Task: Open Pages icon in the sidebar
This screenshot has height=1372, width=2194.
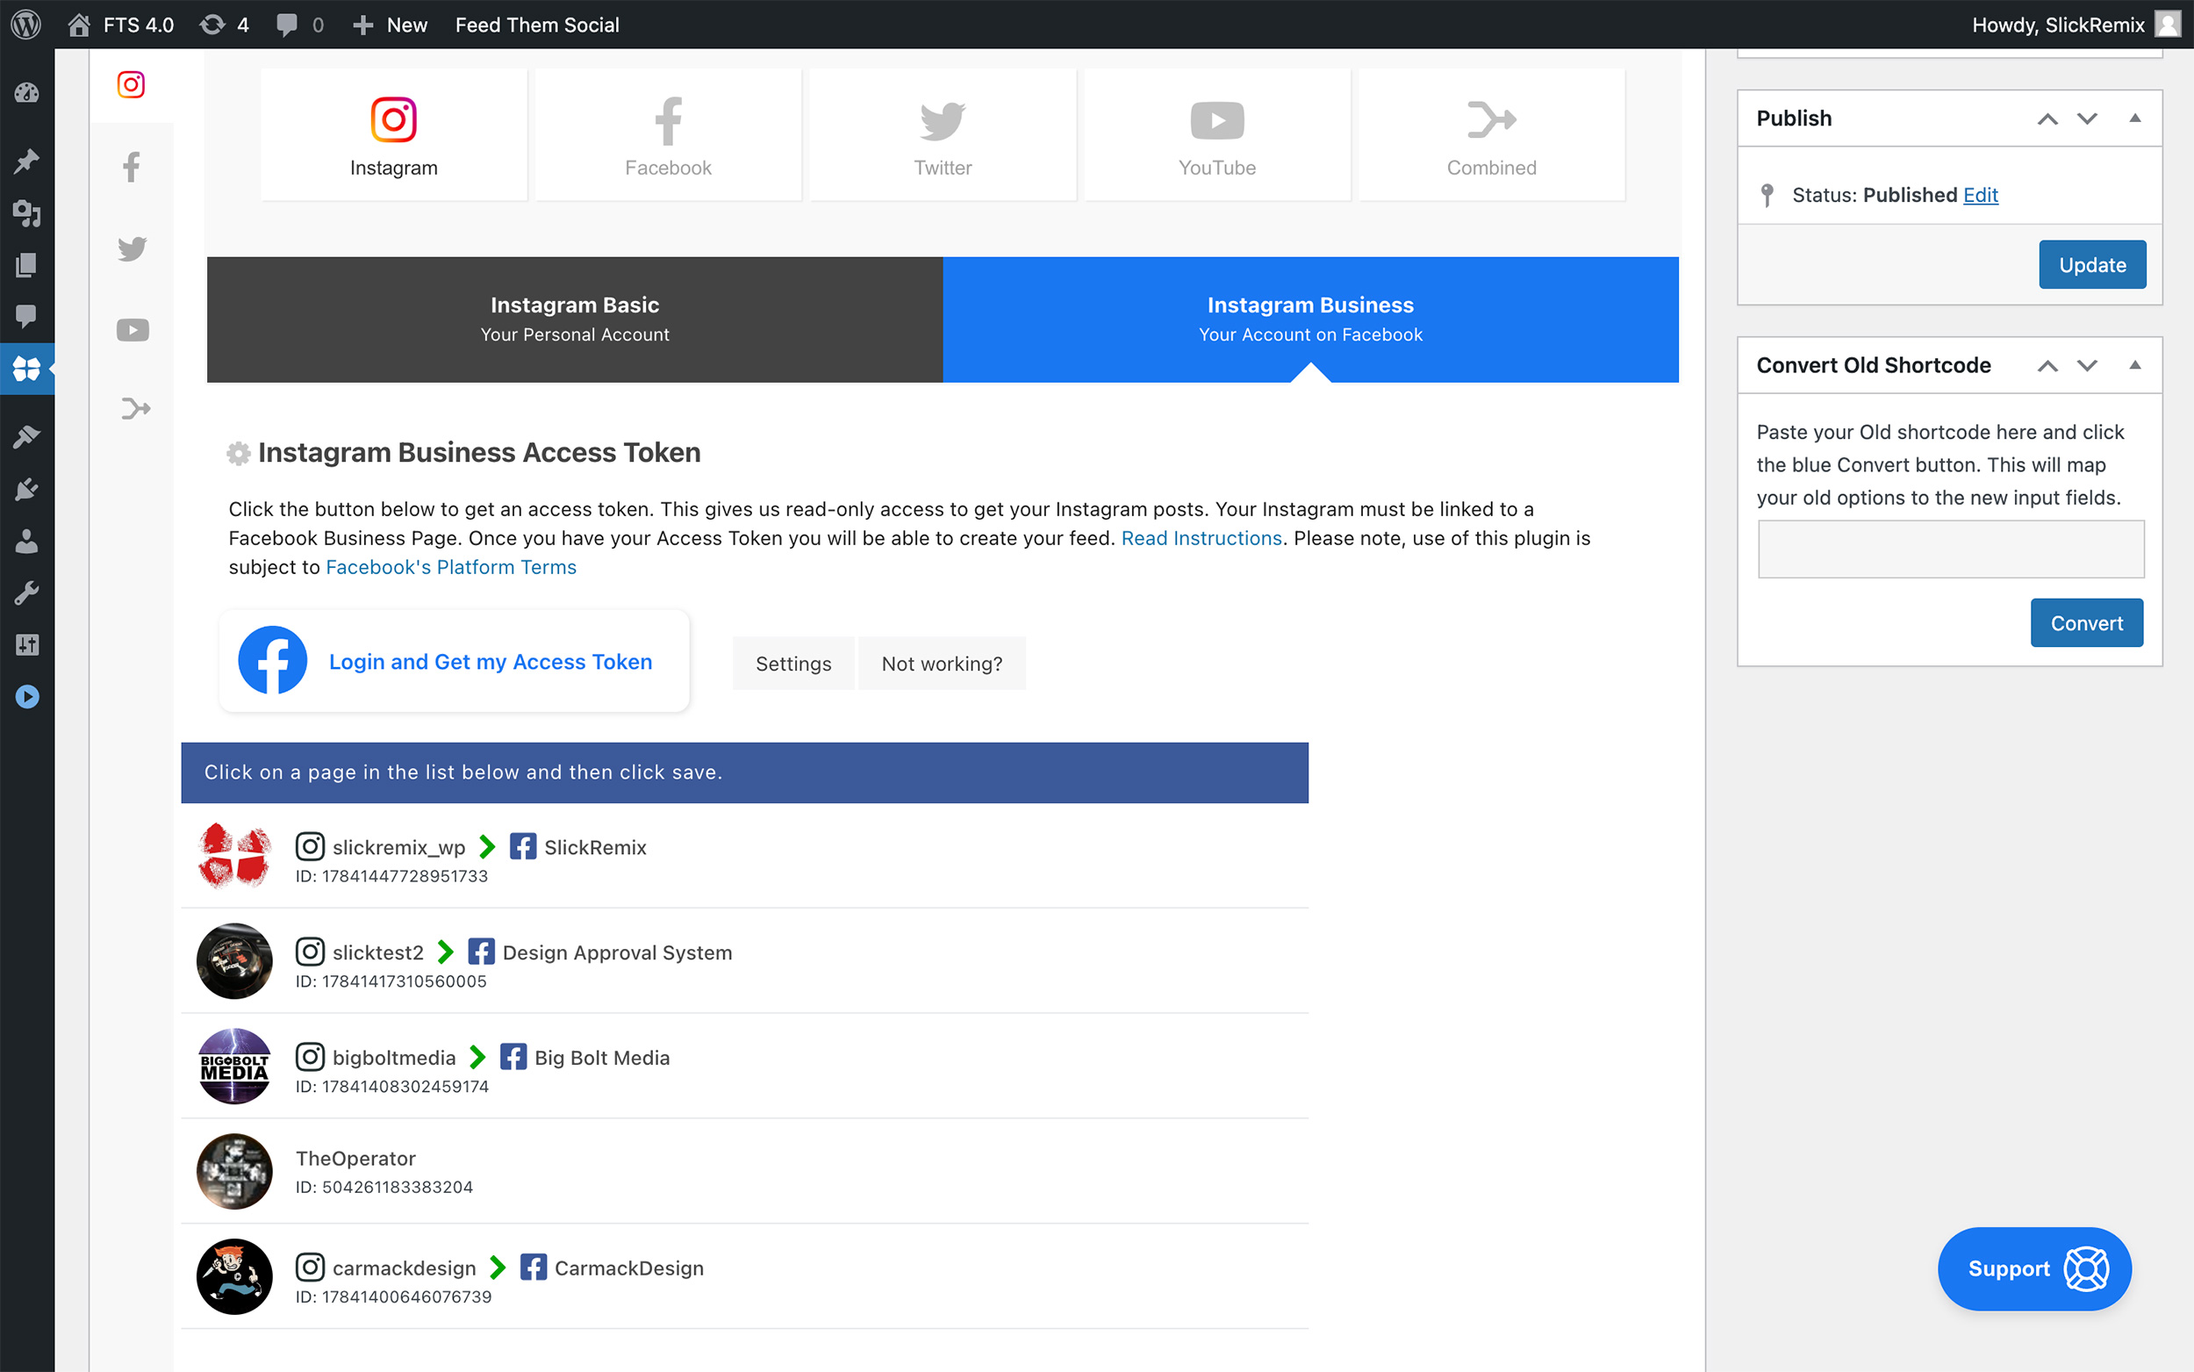Action: [x=26, y=265]
